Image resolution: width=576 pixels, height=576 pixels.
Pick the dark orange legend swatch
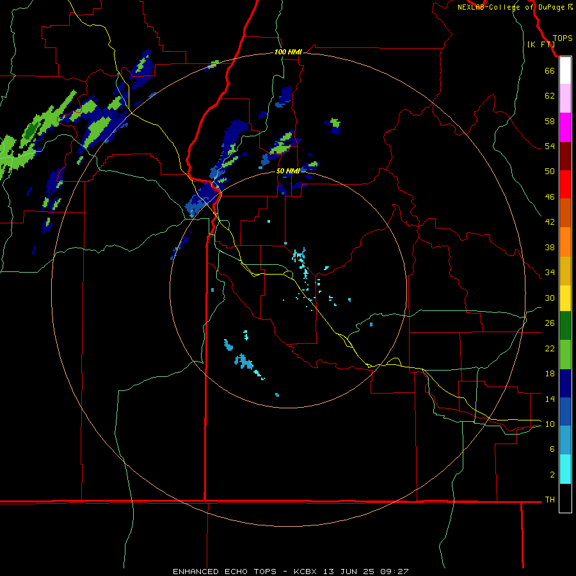(x=565, y=212)
